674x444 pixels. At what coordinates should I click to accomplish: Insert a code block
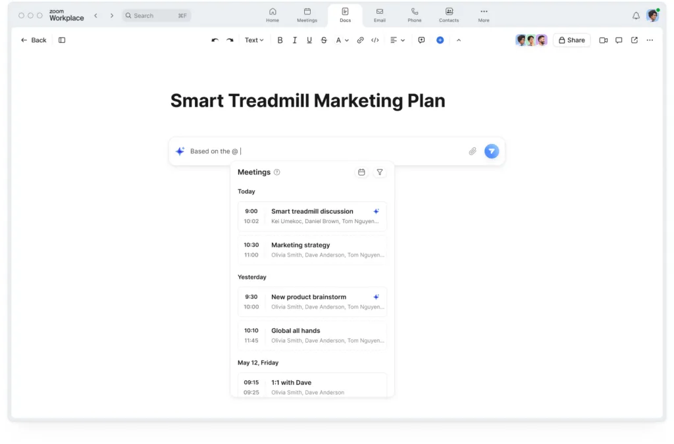[375, 40]
